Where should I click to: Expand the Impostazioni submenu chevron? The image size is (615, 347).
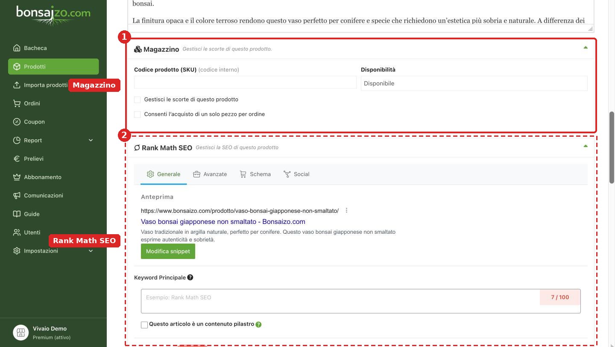pos(91,251)
